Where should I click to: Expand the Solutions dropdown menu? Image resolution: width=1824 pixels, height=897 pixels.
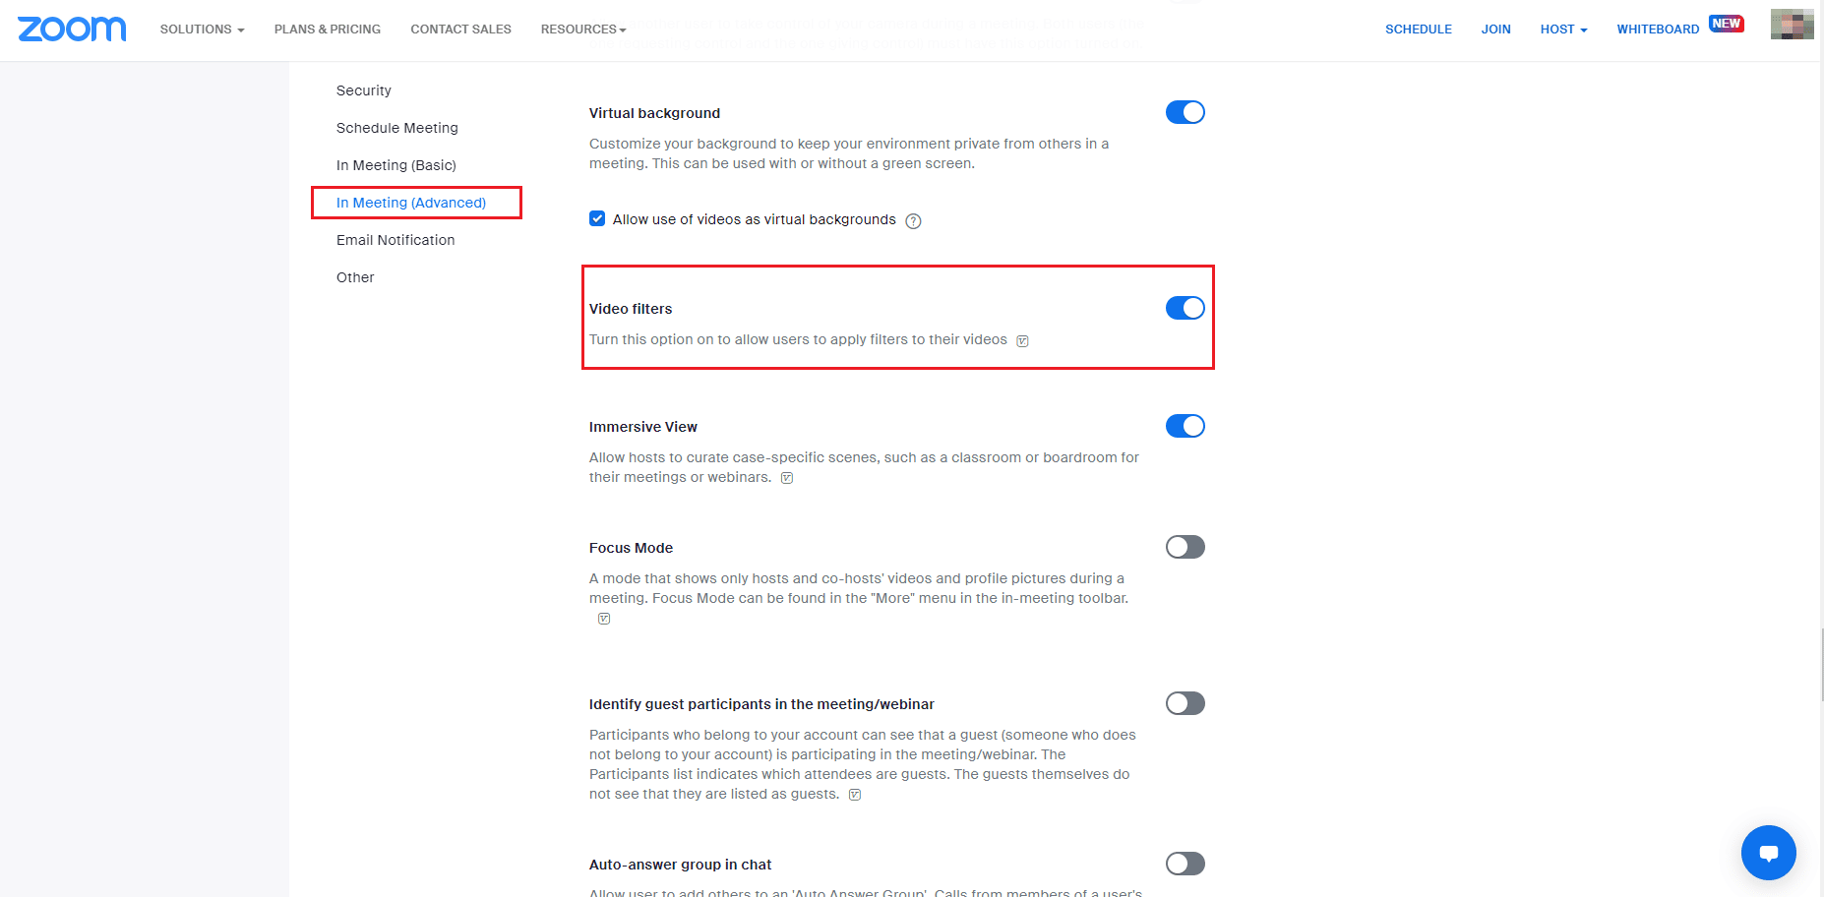click(202, 30)
